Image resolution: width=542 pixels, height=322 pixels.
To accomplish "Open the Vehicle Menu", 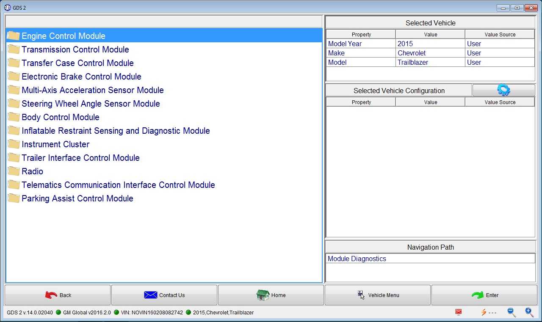I will coord(378,295).
